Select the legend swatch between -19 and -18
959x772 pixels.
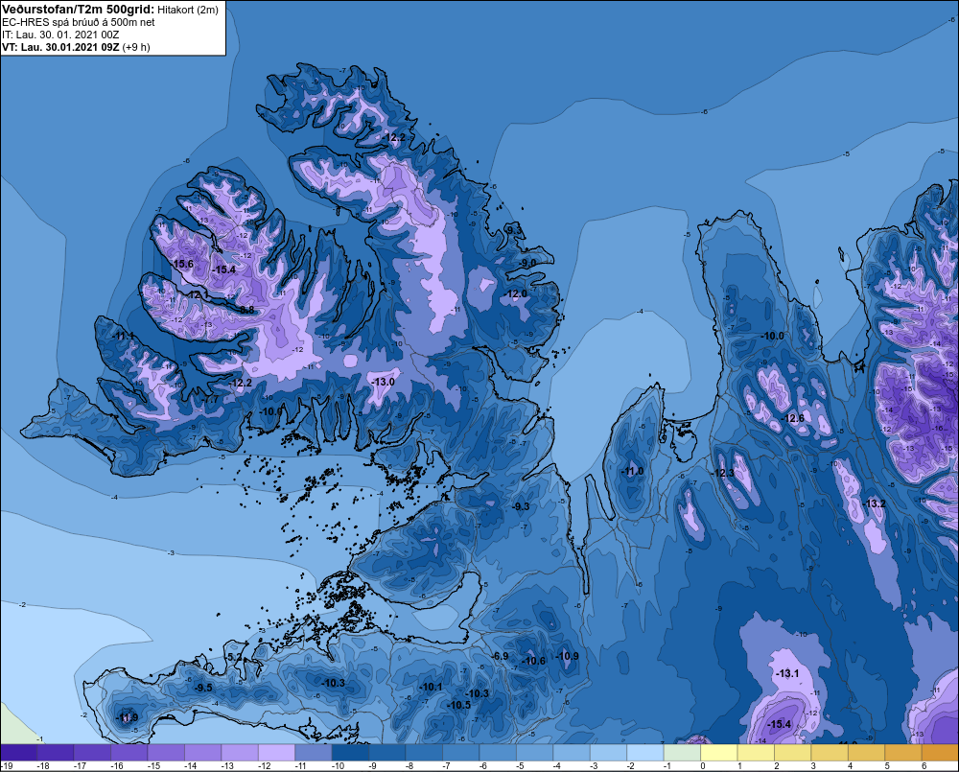(19, 753)
